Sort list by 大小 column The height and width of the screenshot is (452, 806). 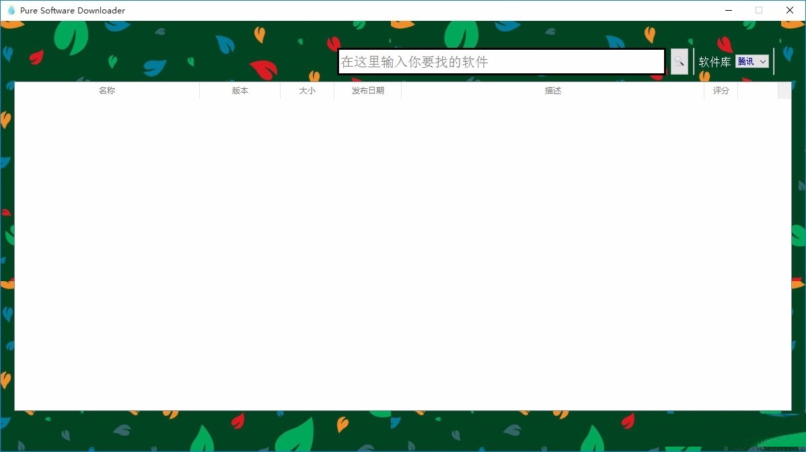pos(307,91)
